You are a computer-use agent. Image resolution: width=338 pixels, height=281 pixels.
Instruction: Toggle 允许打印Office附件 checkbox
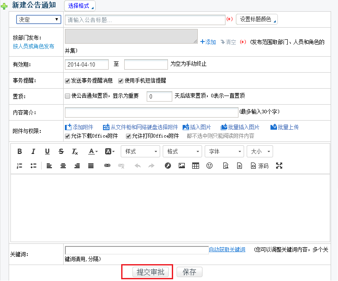[x=129, y=136]
